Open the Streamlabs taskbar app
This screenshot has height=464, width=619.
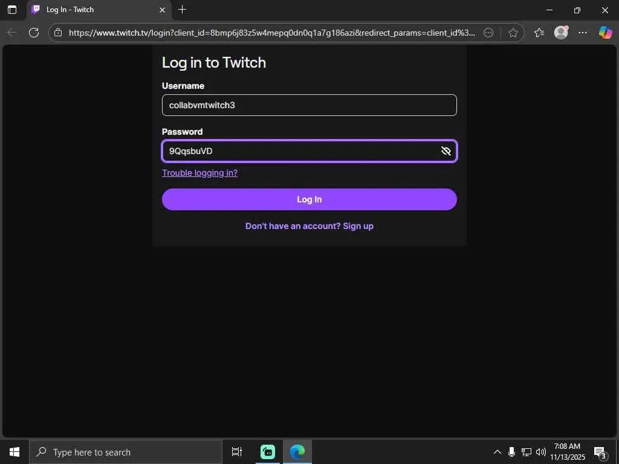coord(268,452)
